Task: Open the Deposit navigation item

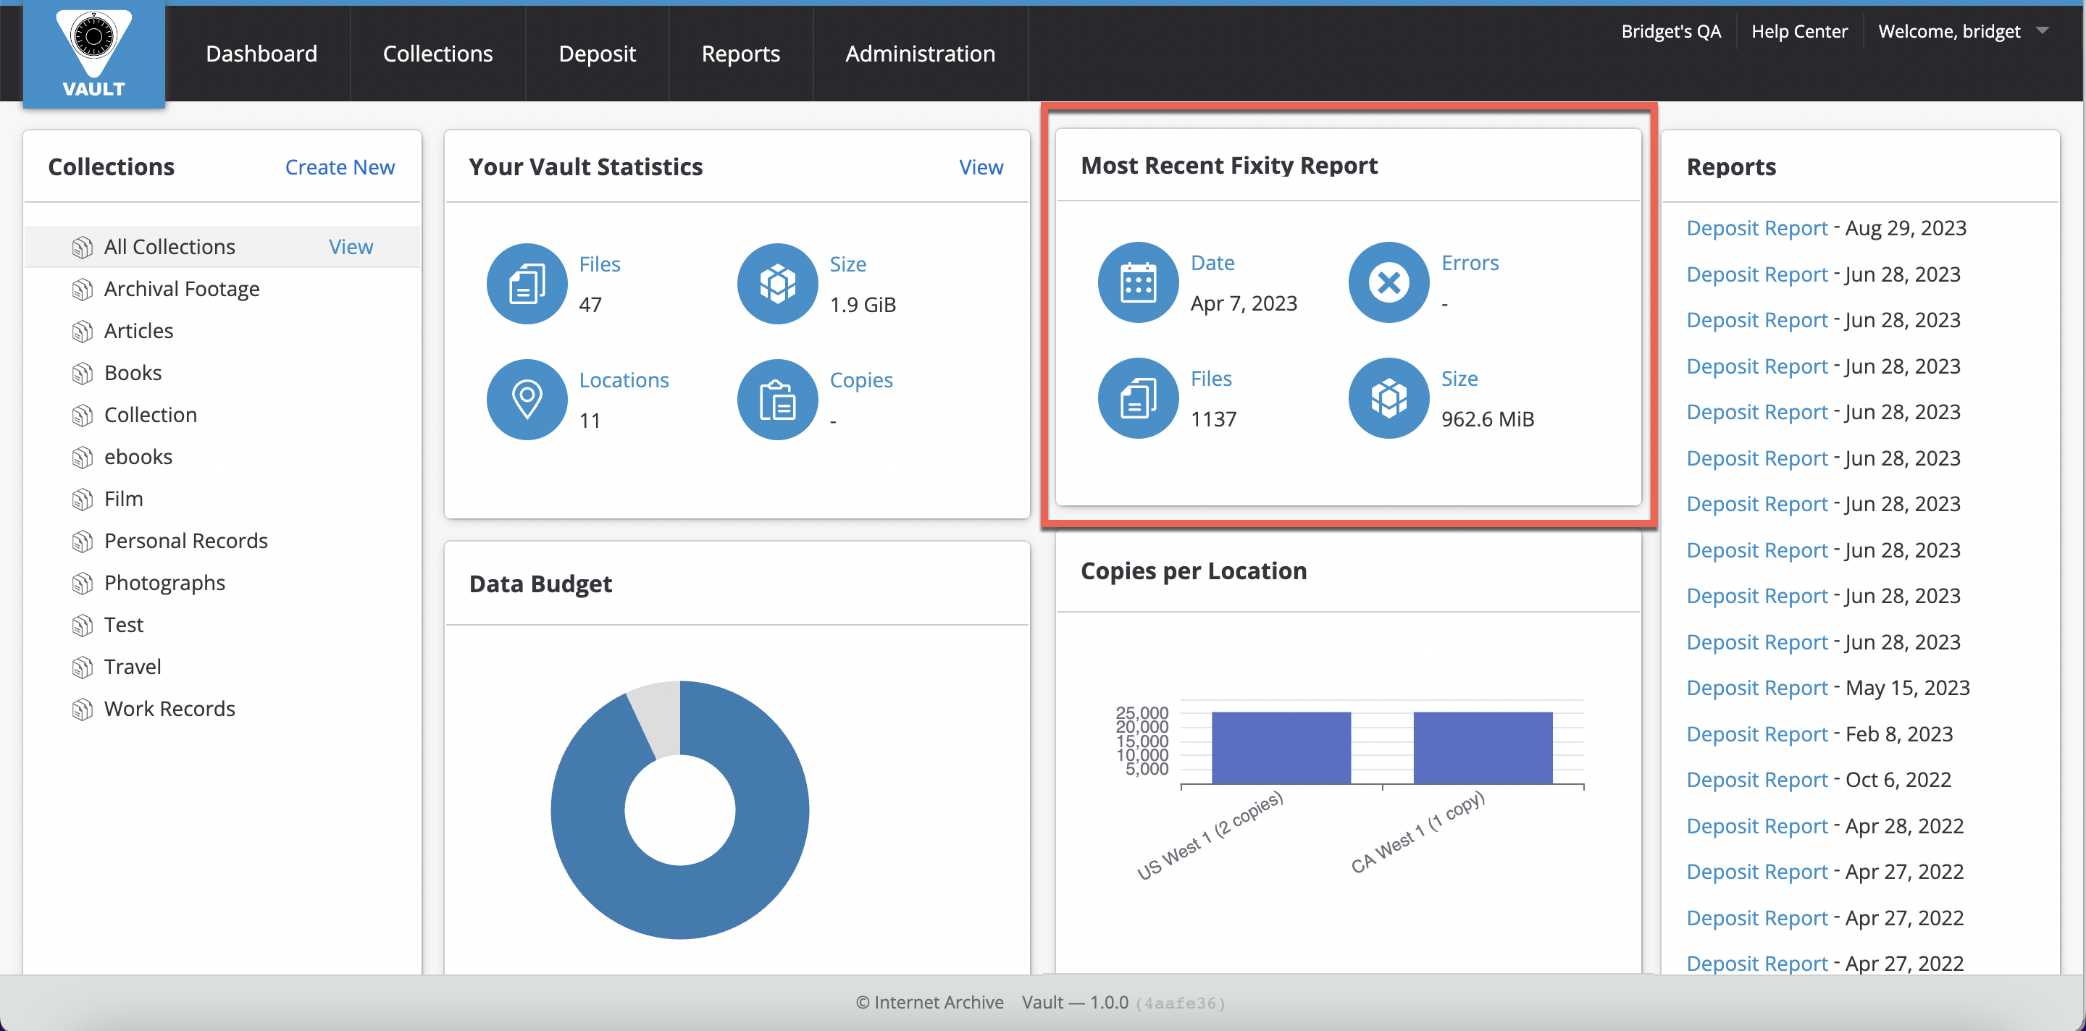Action: click(x=597, y=54)
